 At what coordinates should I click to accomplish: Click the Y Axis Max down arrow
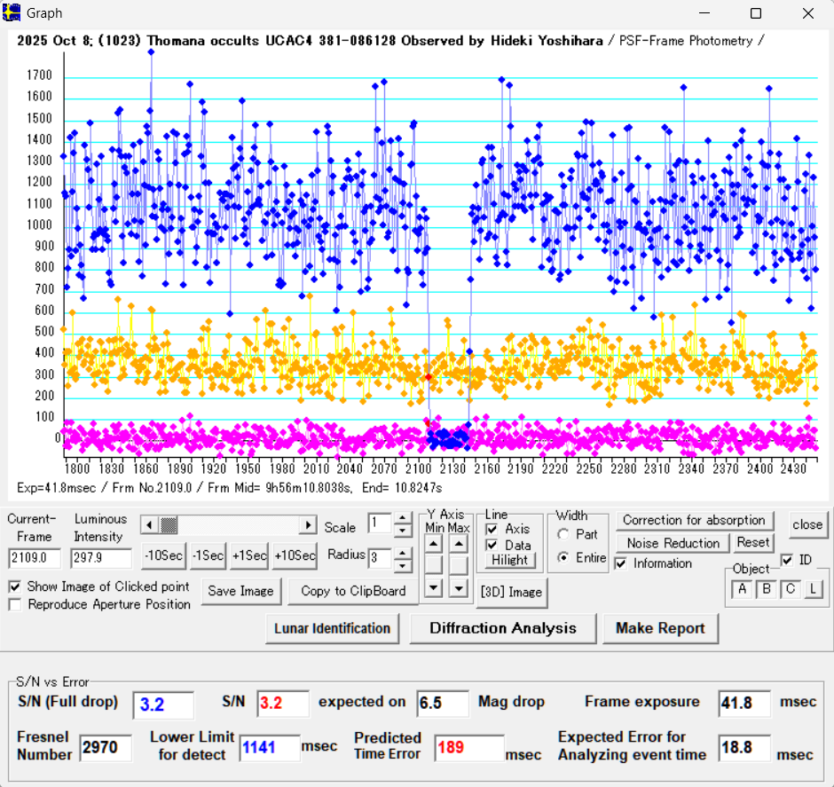point(458,586)
